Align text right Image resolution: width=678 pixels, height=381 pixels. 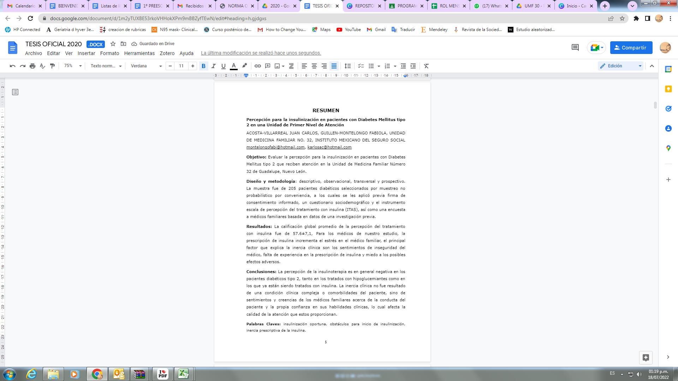[324, 66]
